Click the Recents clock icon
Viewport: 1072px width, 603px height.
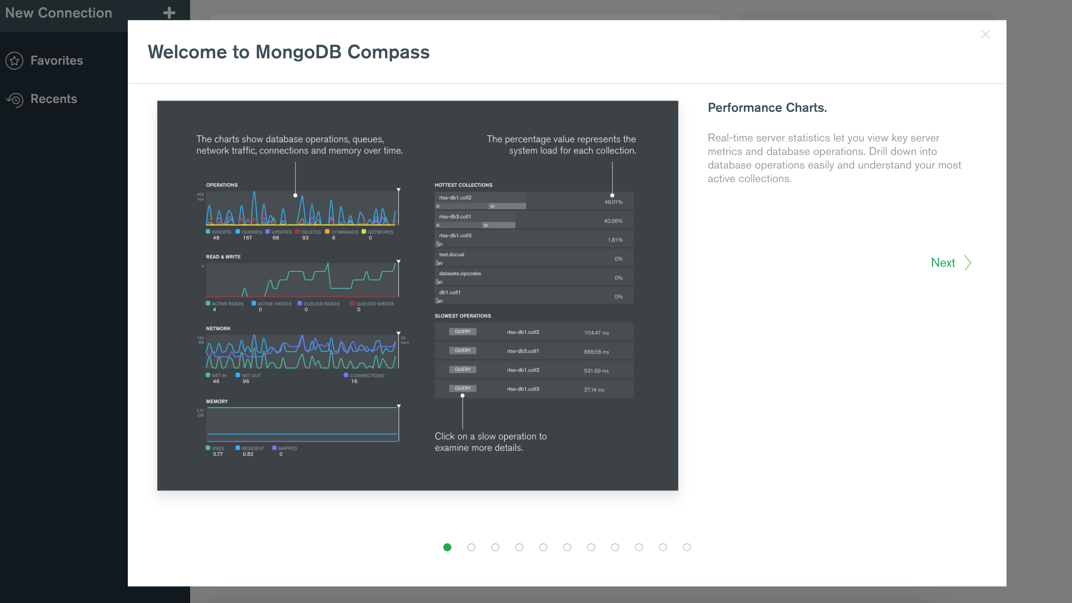click(15, 99)
